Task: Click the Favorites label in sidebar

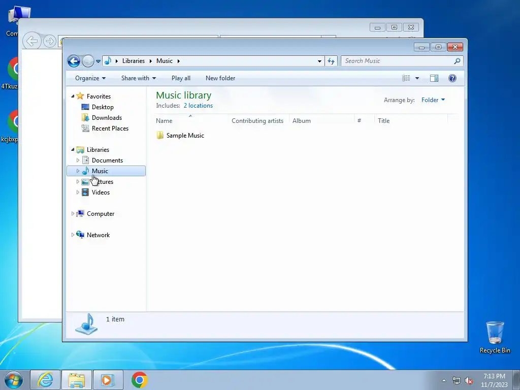Action: [x=99, y=96]
